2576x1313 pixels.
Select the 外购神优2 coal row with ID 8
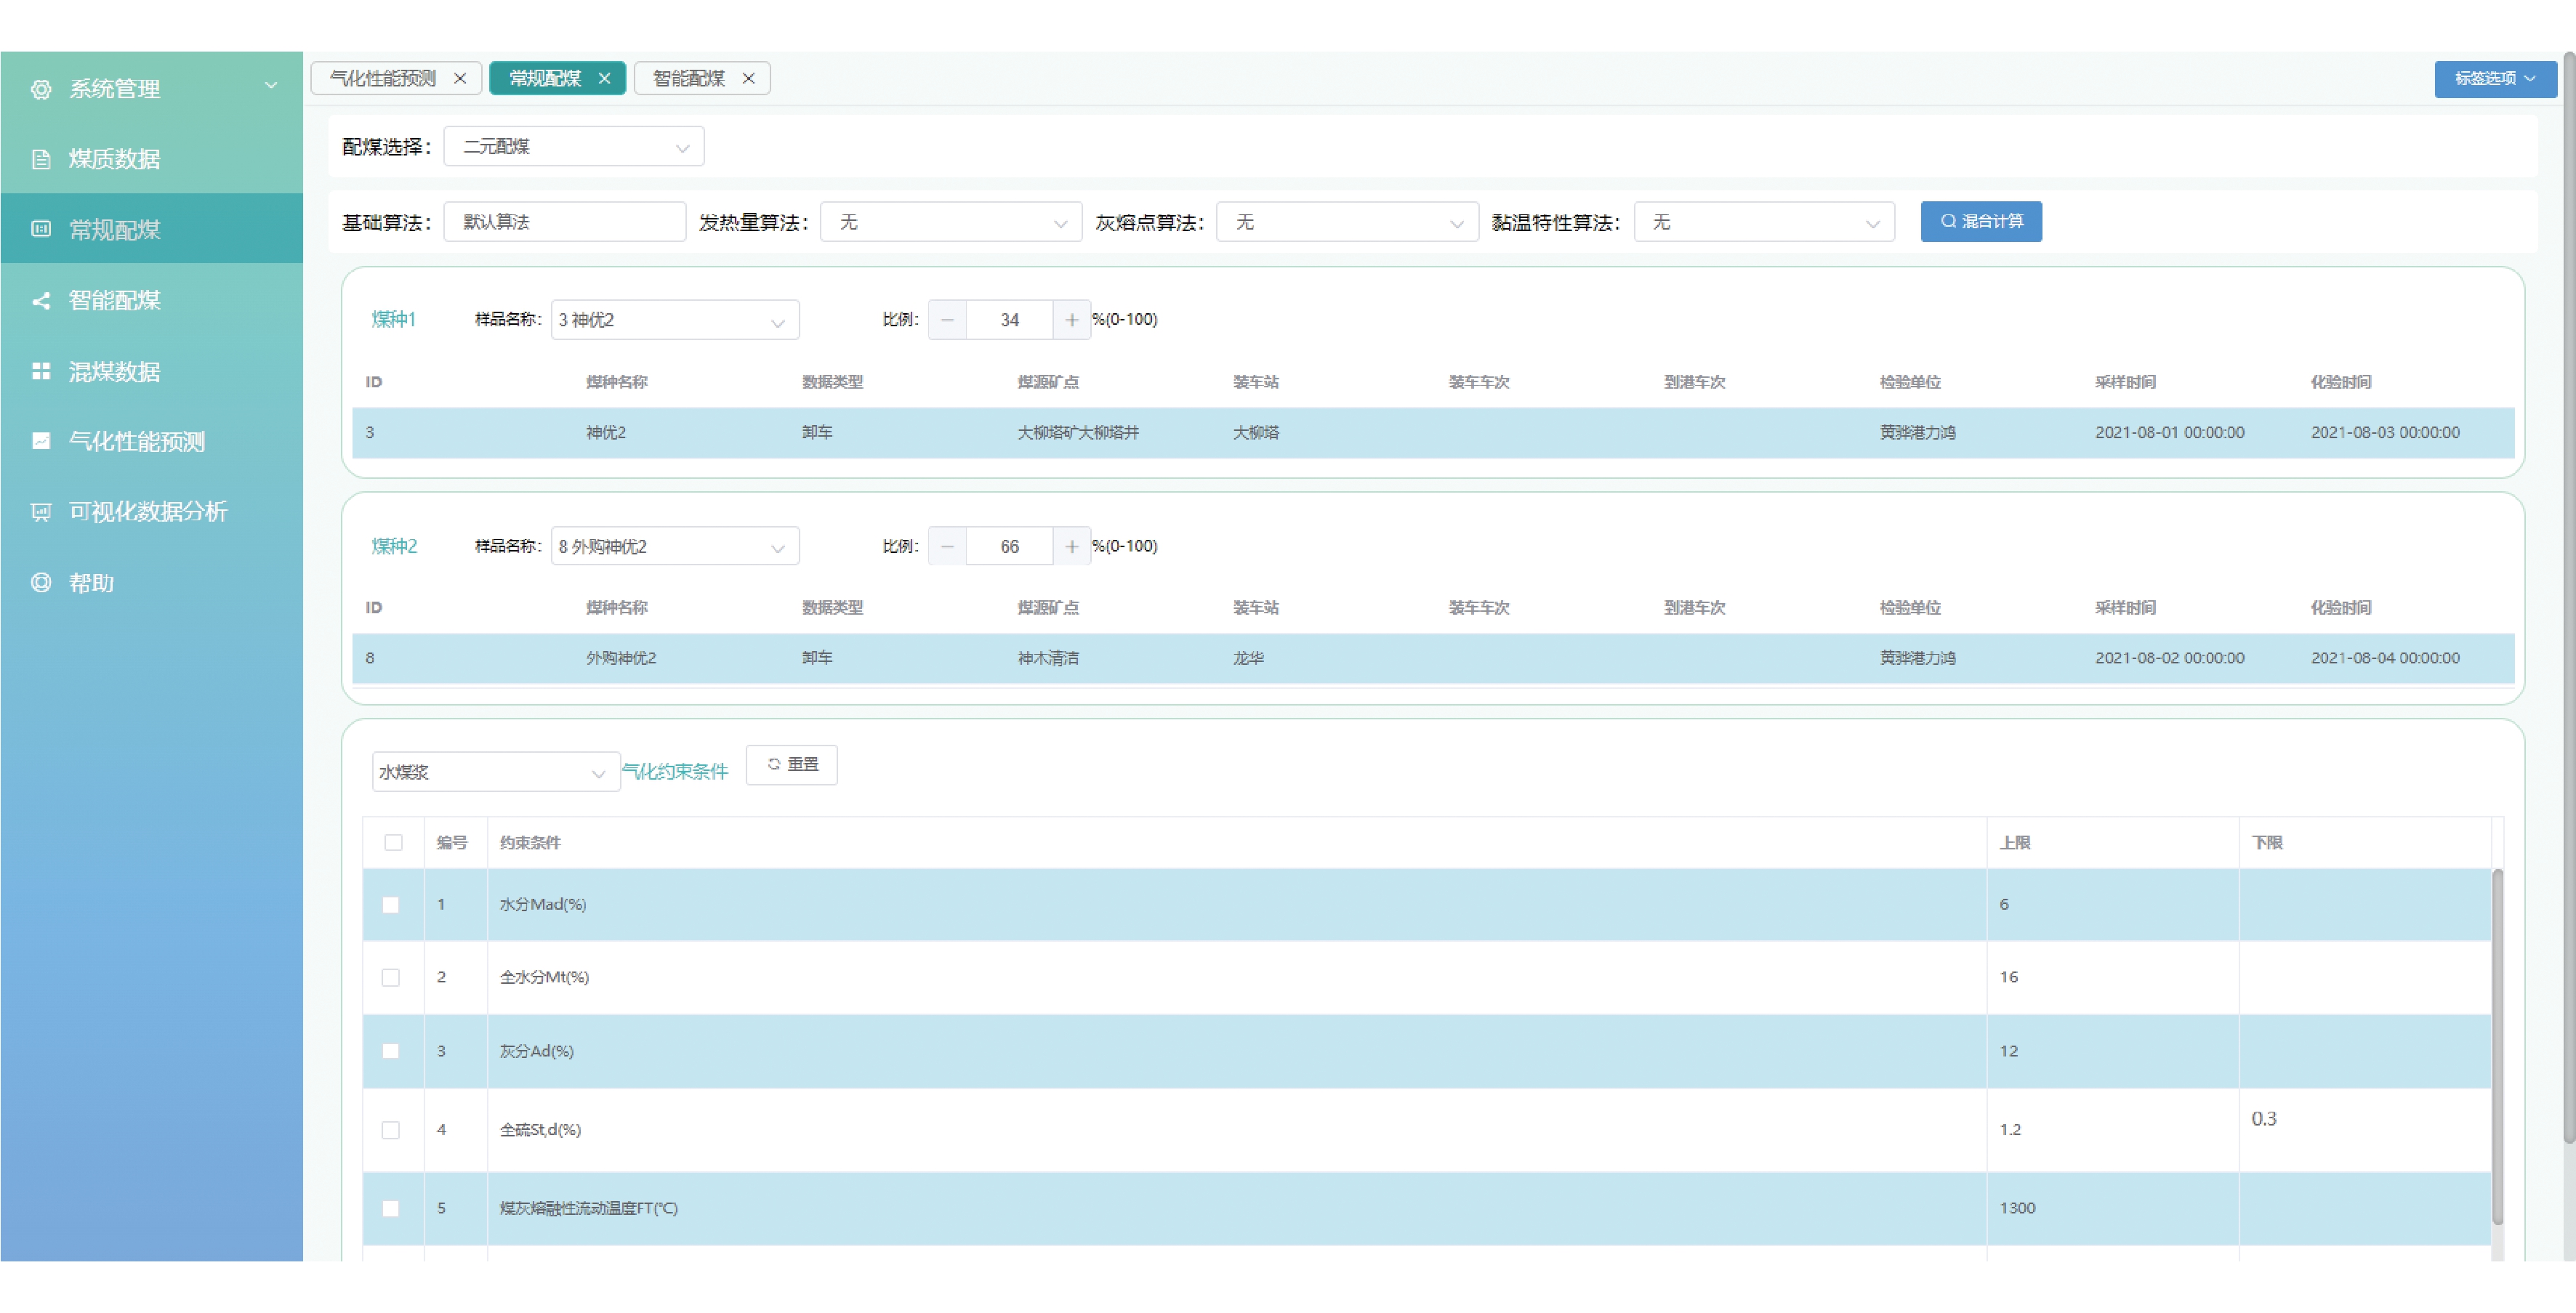point(1432,658)
